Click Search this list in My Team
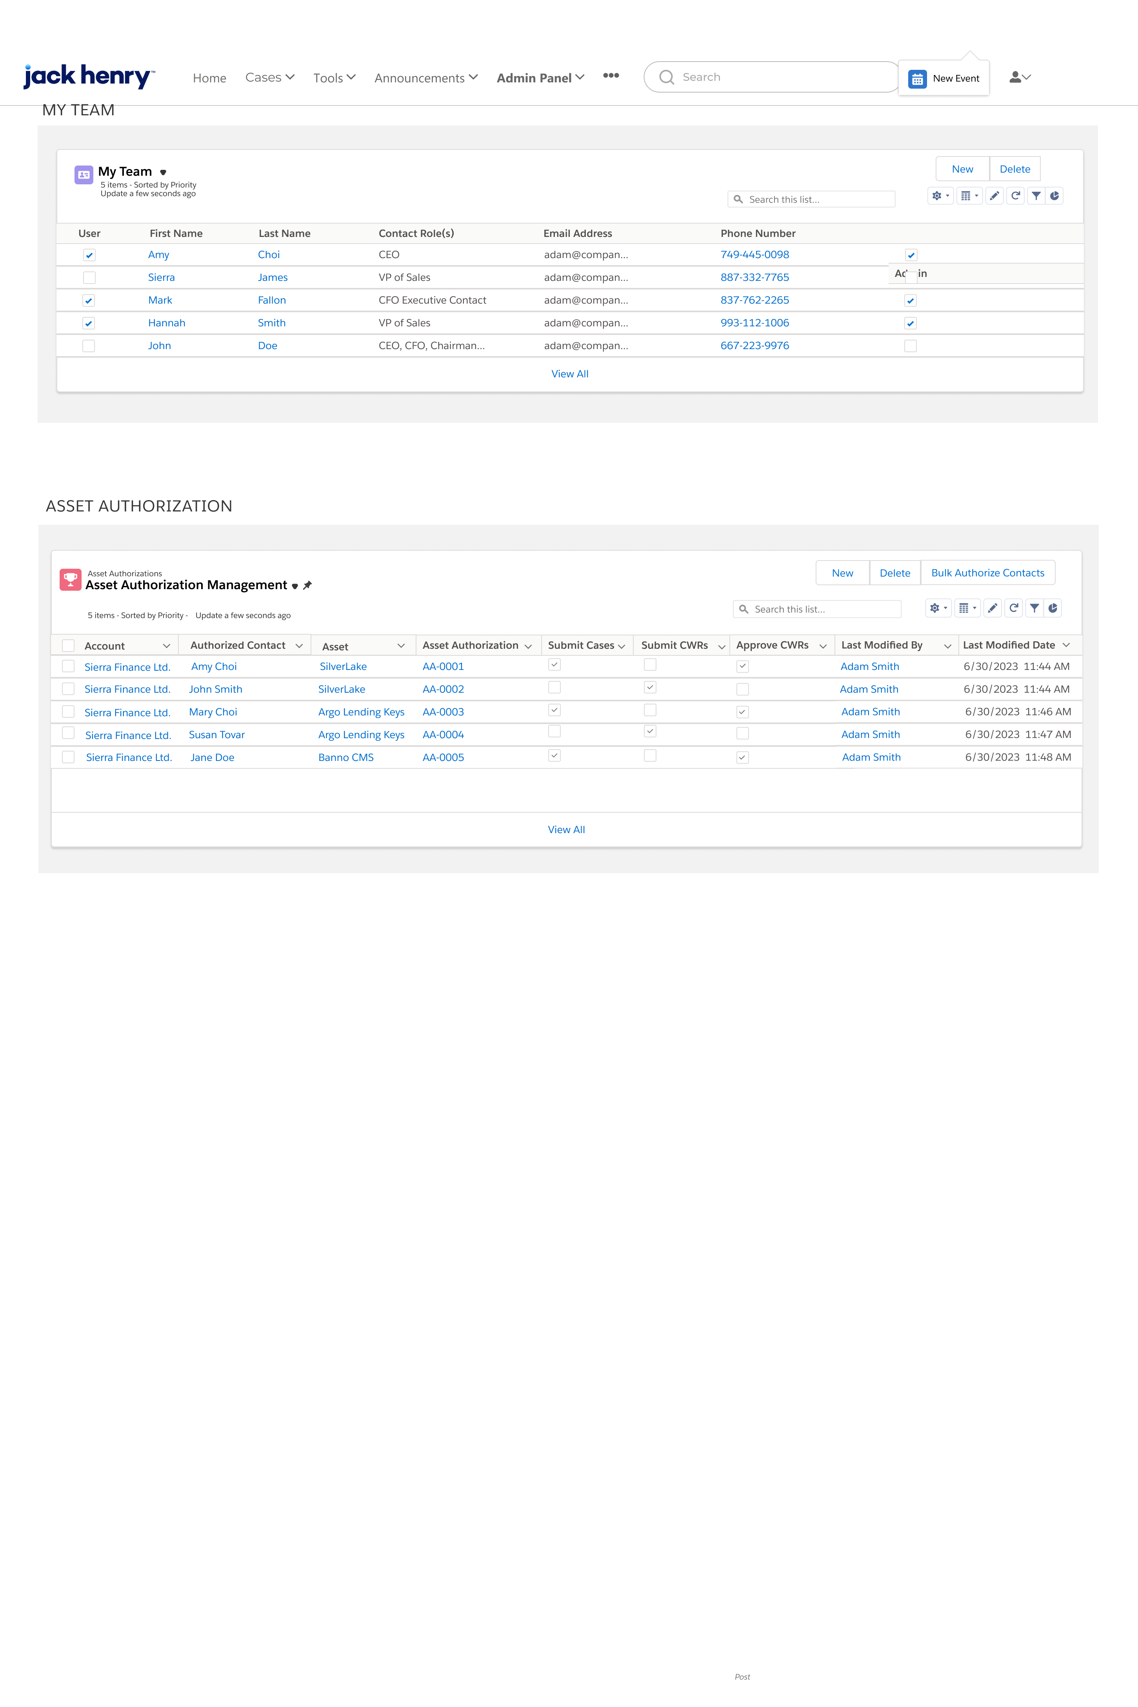The image size is (1138, 1707). pos(811,200)
